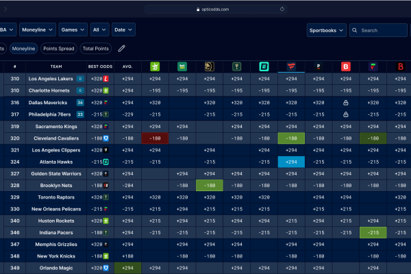411x274 pixels.
Task: Click the teal ESPN Bet column icon
Action: 264,66
